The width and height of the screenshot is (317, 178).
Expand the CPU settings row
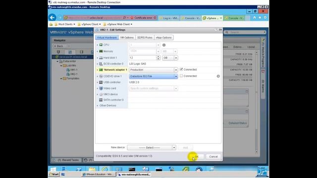(97, 45)
